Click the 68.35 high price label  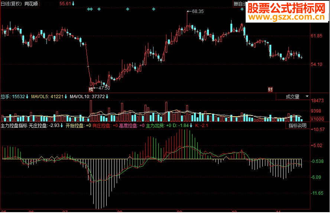click(198, 11)
